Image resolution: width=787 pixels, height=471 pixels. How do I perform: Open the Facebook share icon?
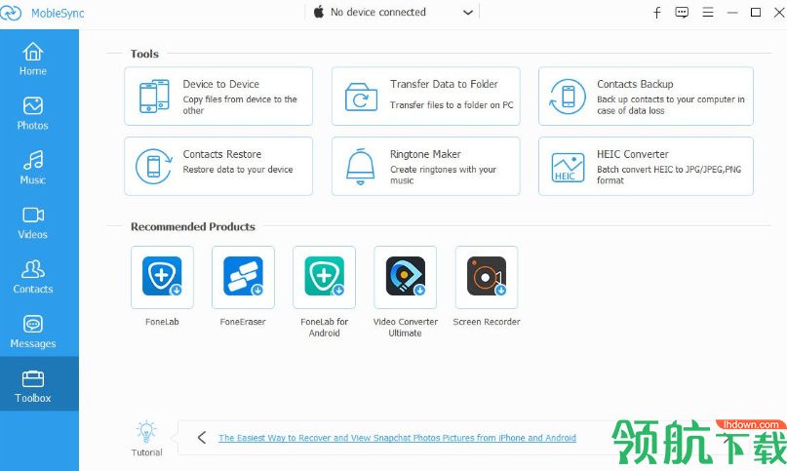tap(656, 13)
